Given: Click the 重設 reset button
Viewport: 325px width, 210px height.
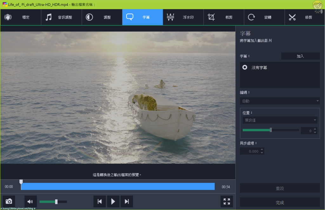Looking at the screenshot, I should coord(280,188).
